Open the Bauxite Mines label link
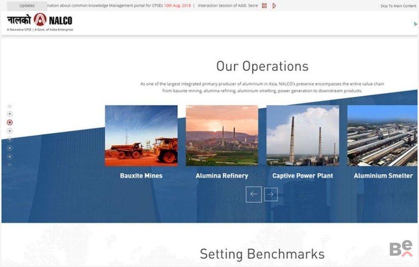The width and height of the screenshot is (419, 267). 141,176
